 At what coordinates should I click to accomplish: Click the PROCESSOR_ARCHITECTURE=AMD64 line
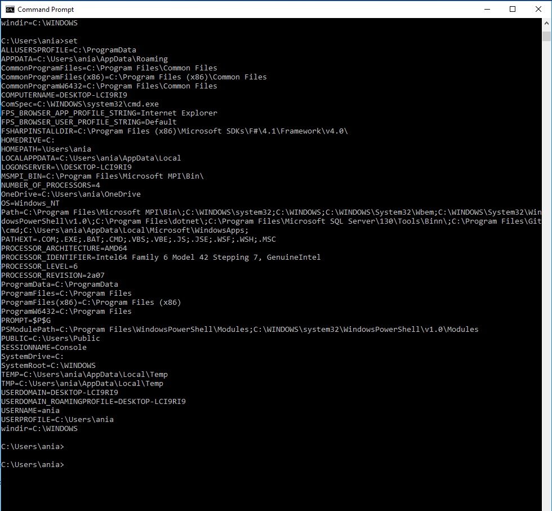[x=64, y=248]
